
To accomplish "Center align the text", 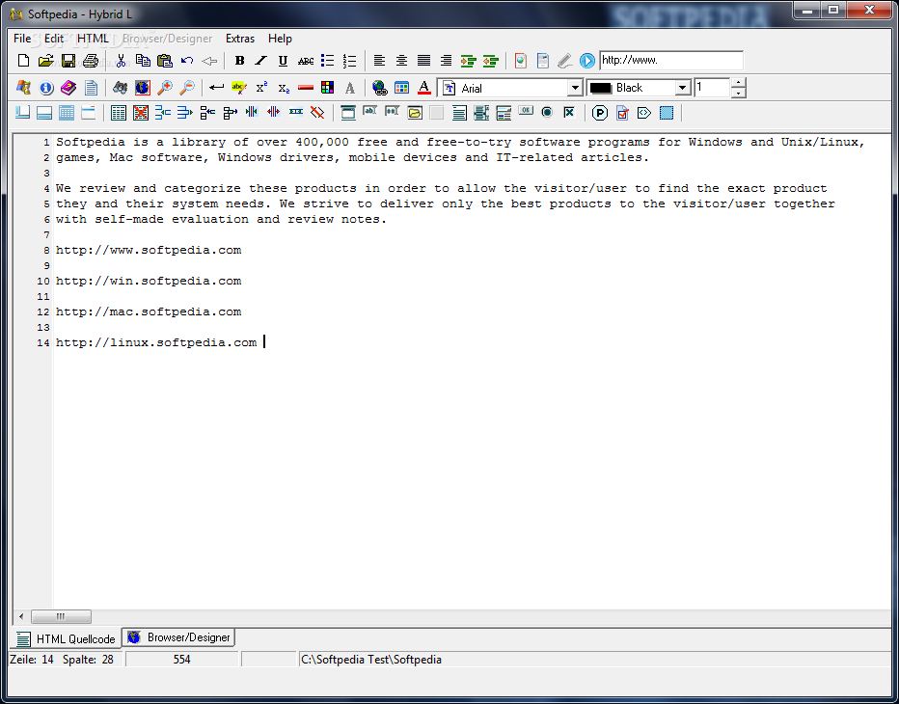I will 402,60.
